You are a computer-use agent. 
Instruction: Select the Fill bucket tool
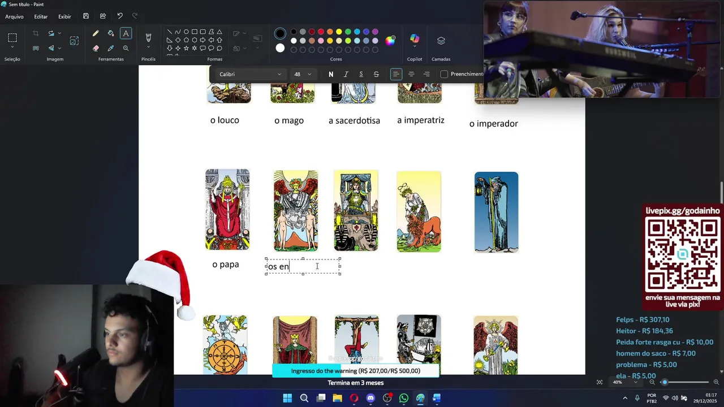[x=111, y=33]
